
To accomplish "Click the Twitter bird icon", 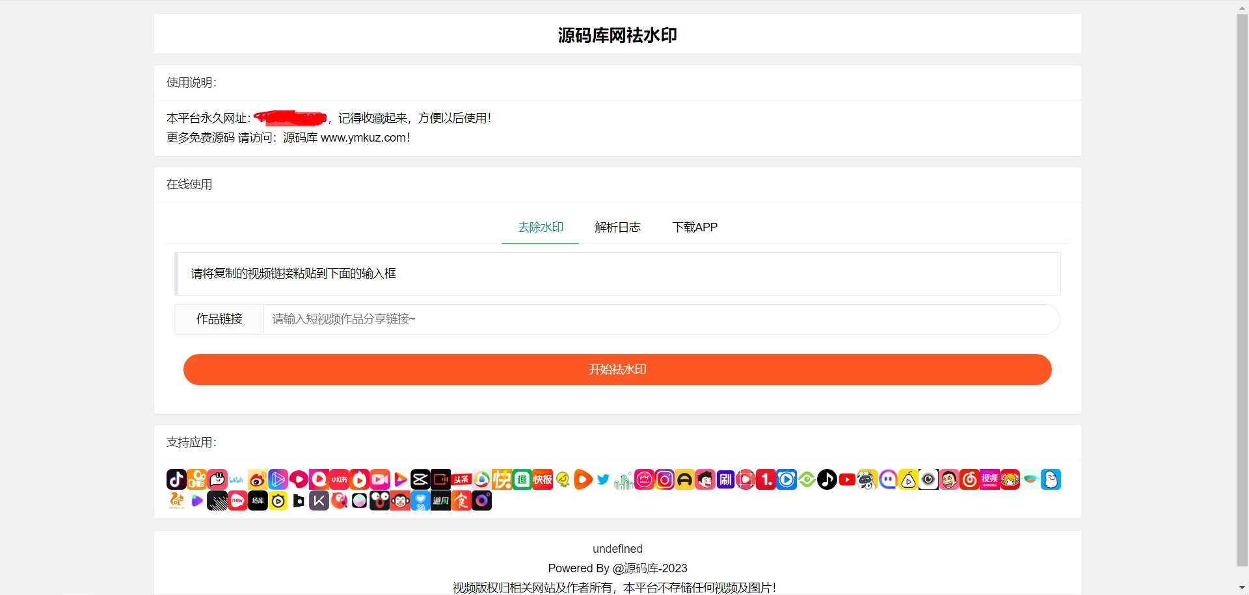I will (603, 479).
